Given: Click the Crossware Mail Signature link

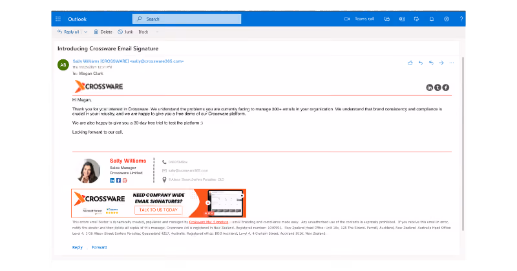Looking at the screenshot, I should coord(209,222).
